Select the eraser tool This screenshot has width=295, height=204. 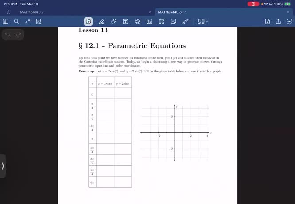click(113, 21)
